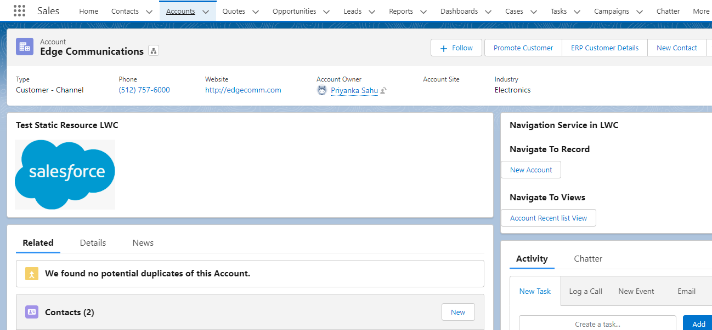Click the Account building icon

click(x=25, y=47)
